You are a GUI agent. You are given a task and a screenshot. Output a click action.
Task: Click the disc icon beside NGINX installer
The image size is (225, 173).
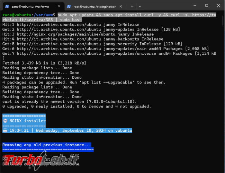(x=5, y=121)
